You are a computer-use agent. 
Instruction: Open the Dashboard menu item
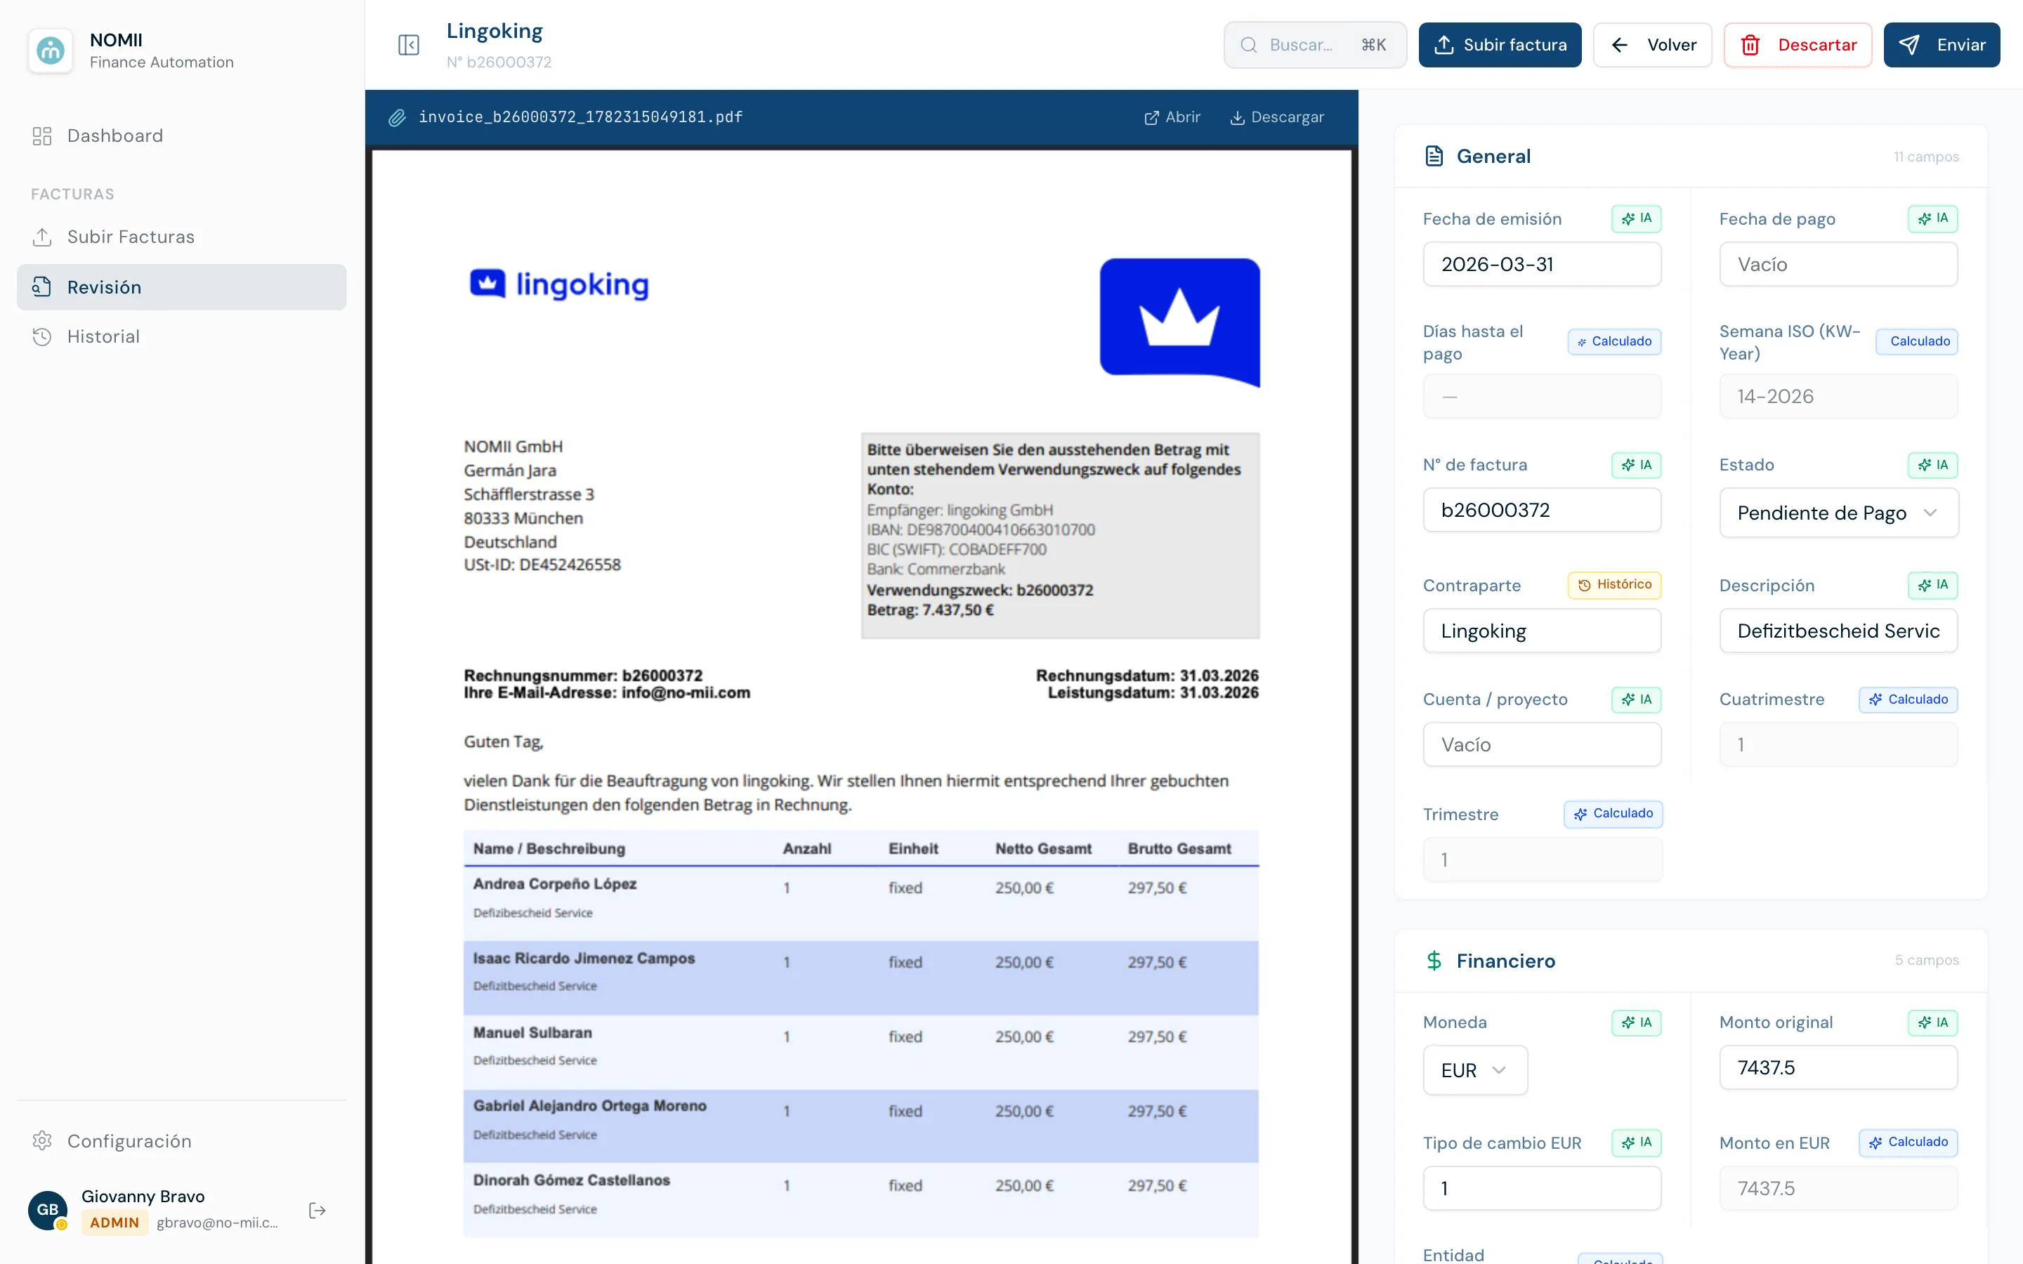coord(181,136)
